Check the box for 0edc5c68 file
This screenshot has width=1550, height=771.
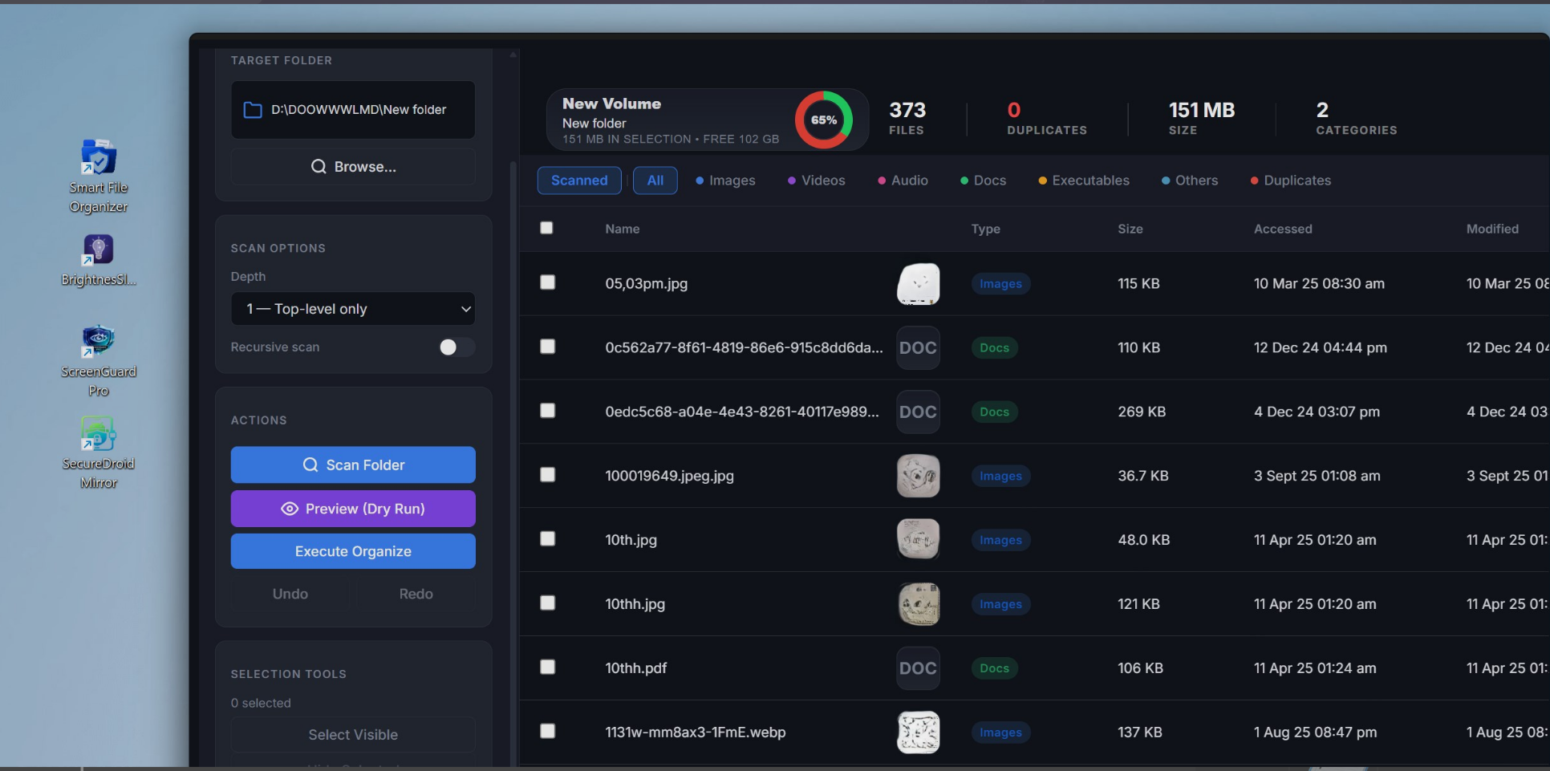pos(547,411)
